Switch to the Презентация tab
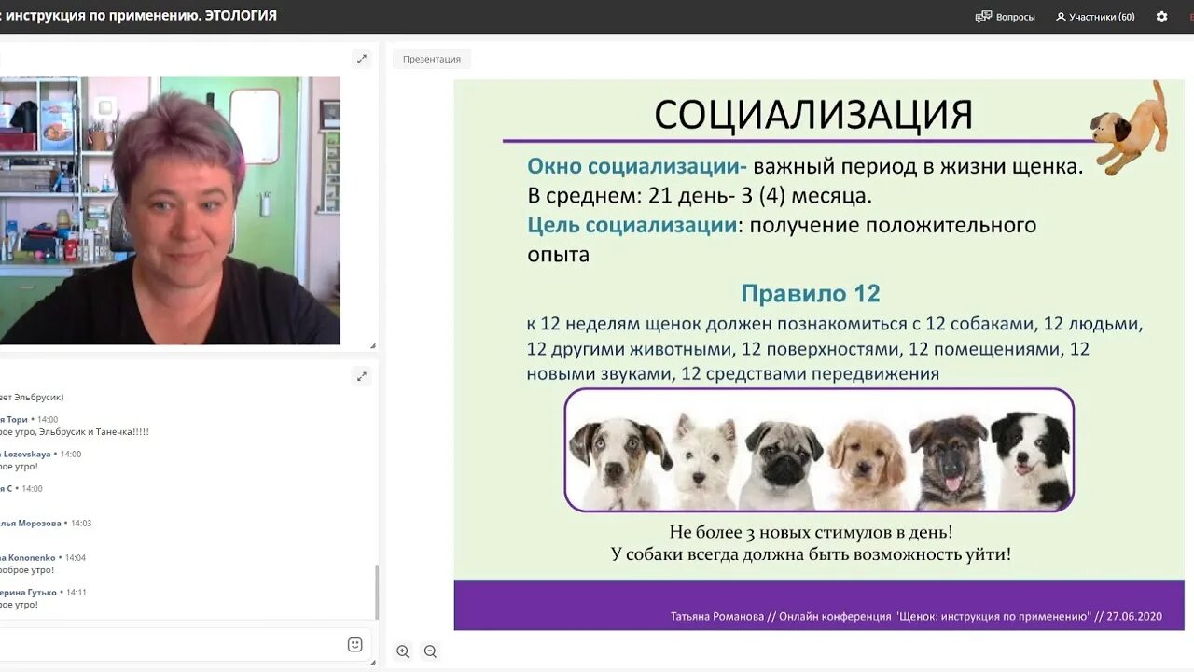The width and height of the screenshot is (1194, 672). [x=432, y=59]
